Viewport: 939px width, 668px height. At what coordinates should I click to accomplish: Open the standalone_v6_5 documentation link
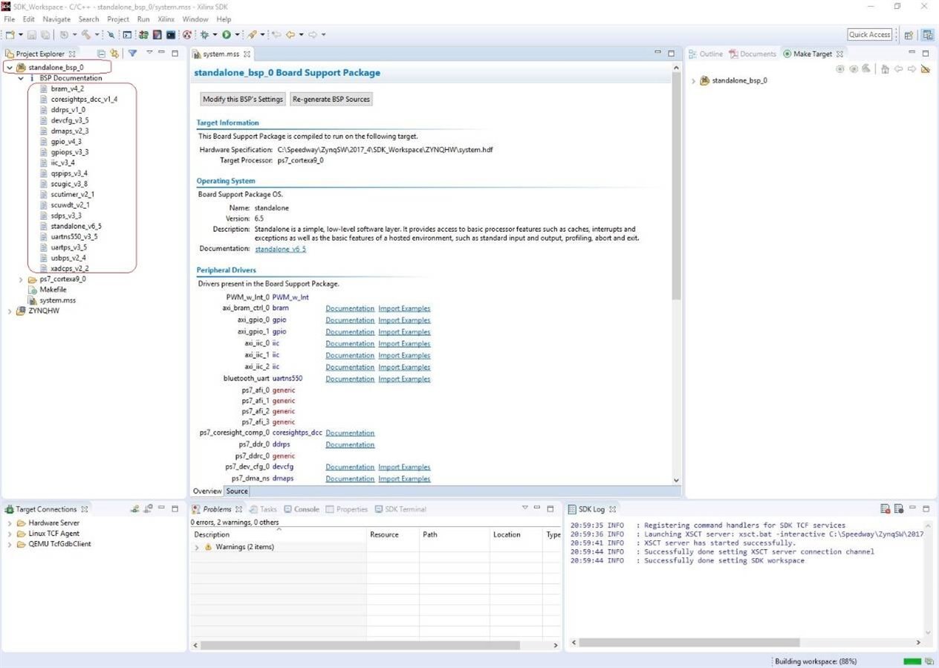(x=280, y=250)
